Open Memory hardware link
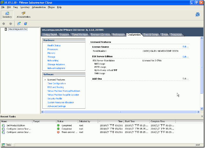The image size is (205, 148). point(51,53)
